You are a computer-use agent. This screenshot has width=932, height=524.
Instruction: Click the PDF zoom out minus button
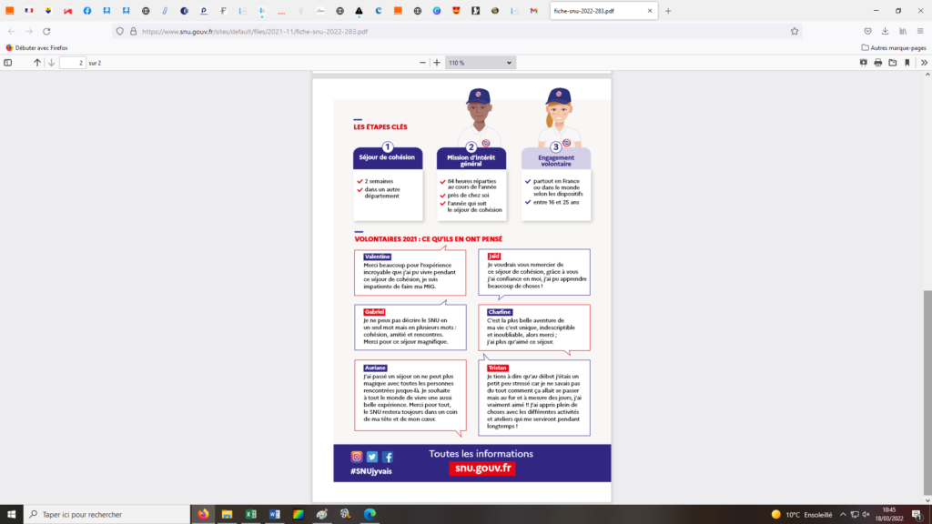[x=422, y=63]
